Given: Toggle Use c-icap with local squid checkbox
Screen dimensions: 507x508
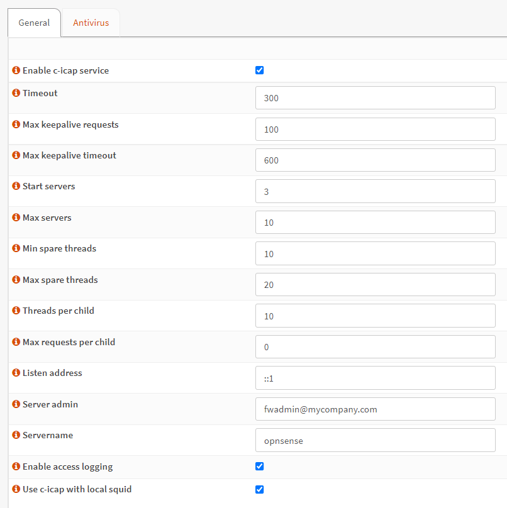Looking at the screenshot, I should (x=259, y=489).
